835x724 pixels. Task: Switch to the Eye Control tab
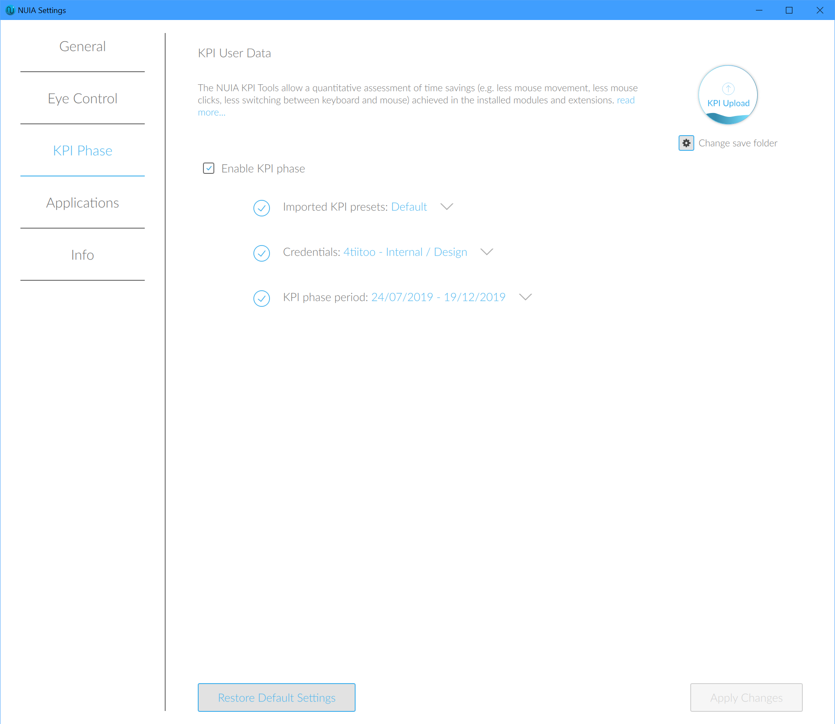click(83, 98)
